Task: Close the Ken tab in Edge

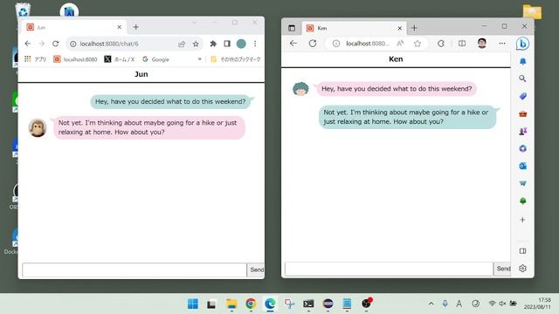Action: (400, 28)
